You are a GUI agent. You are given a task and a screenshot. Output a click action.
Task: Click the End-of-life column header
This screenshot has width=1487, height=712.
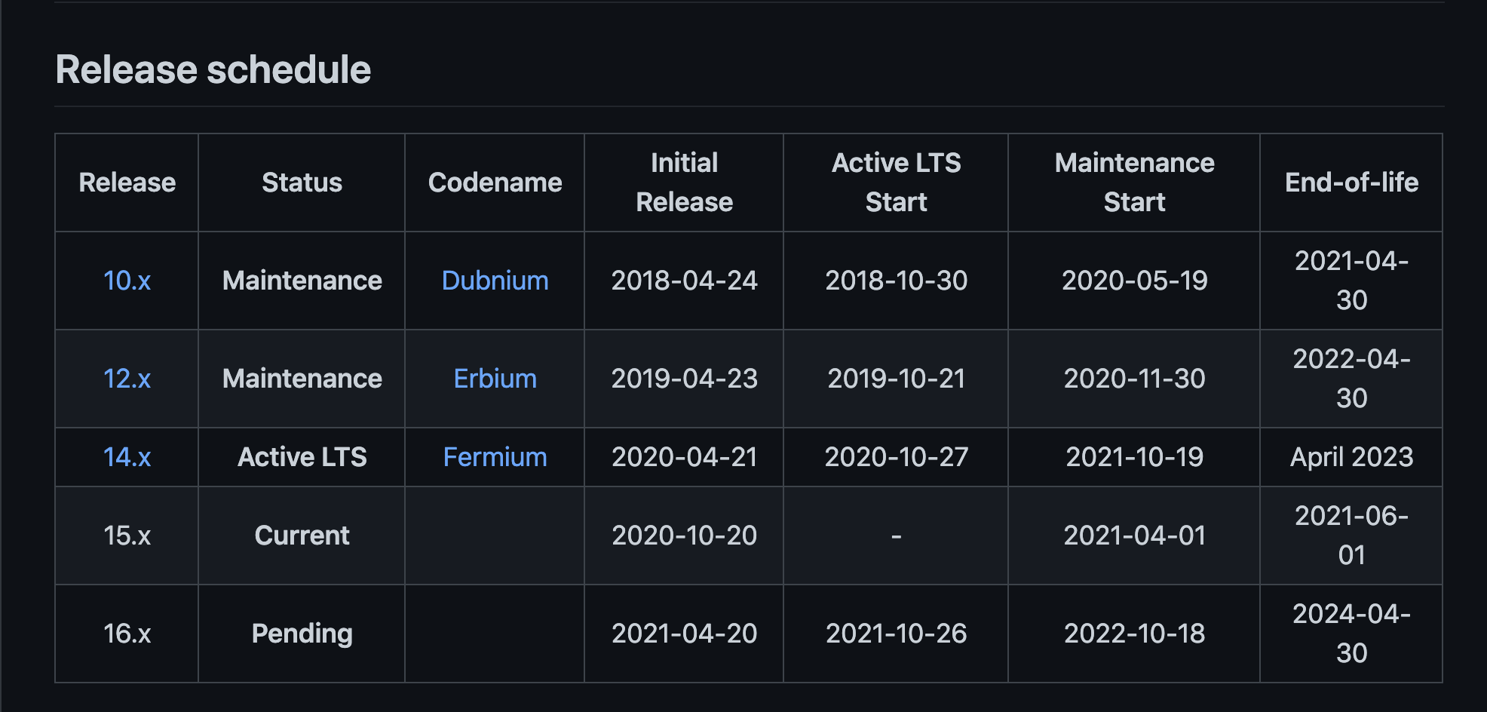pyautogui.click(x=1351, y=183)
